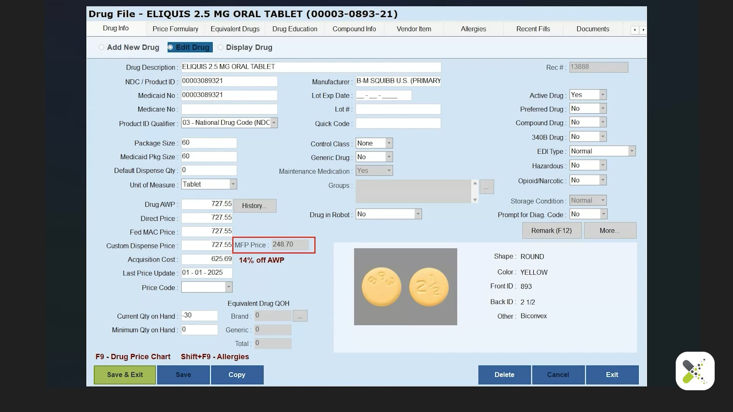Click inside the Quick Code input field

click(x=398, y=123)
